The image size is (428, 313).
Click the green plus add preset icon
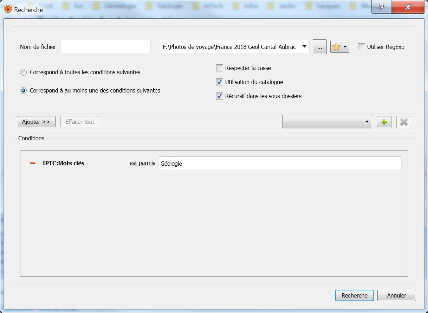tap(384, 122)
